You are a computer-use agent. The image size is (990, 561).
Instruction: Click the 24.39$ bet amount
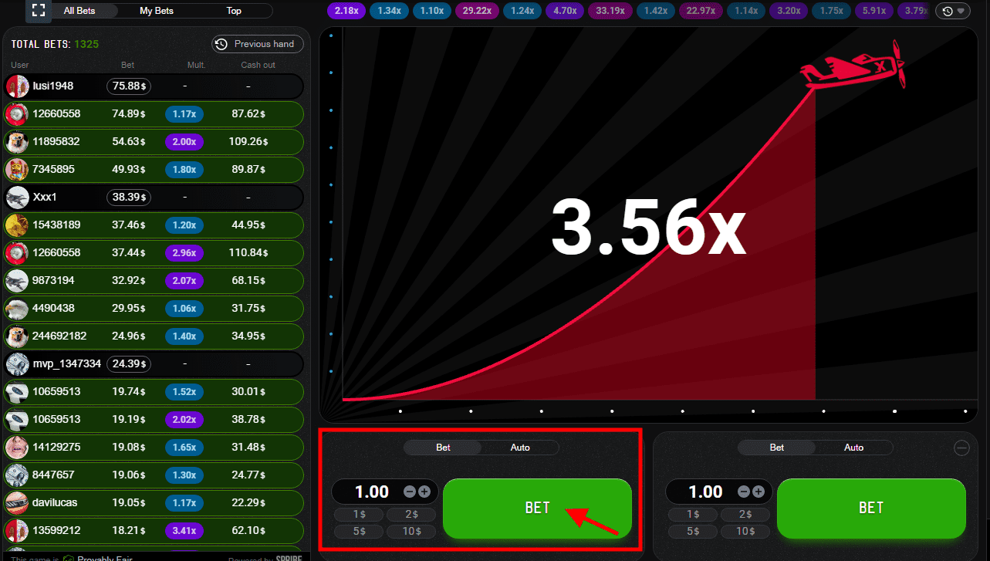click(x=129, y=363)
